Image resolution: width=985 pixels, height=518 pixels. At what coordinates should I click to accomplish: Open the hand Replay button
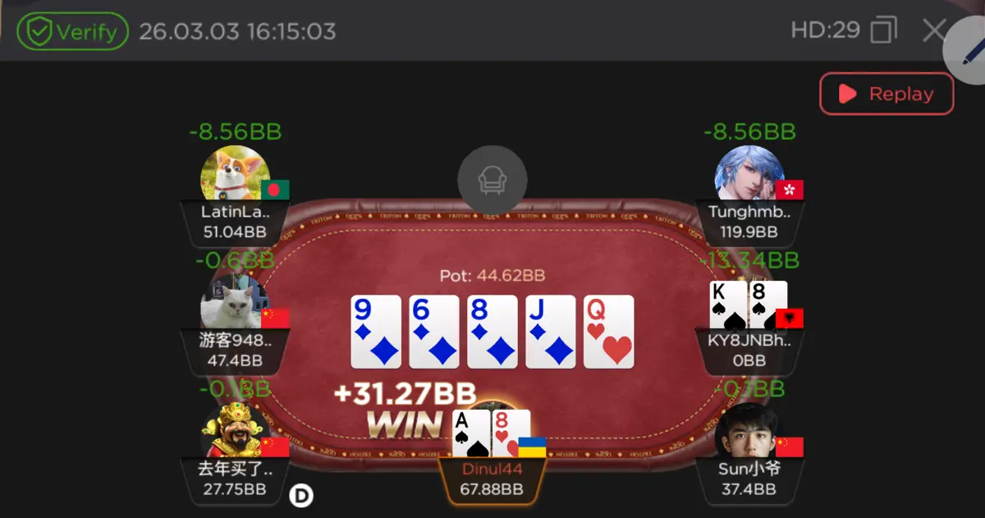pos(886,94)
